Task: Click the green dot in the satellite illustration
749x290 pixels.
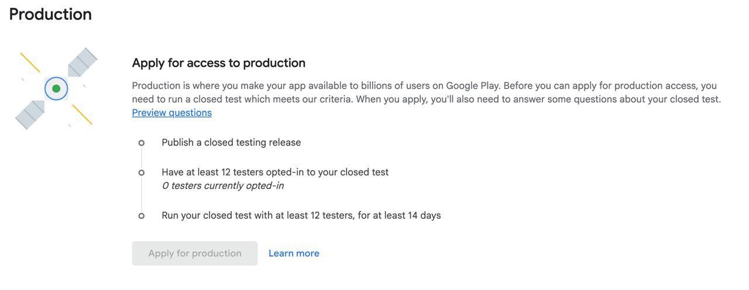Action: pos(56,89)
